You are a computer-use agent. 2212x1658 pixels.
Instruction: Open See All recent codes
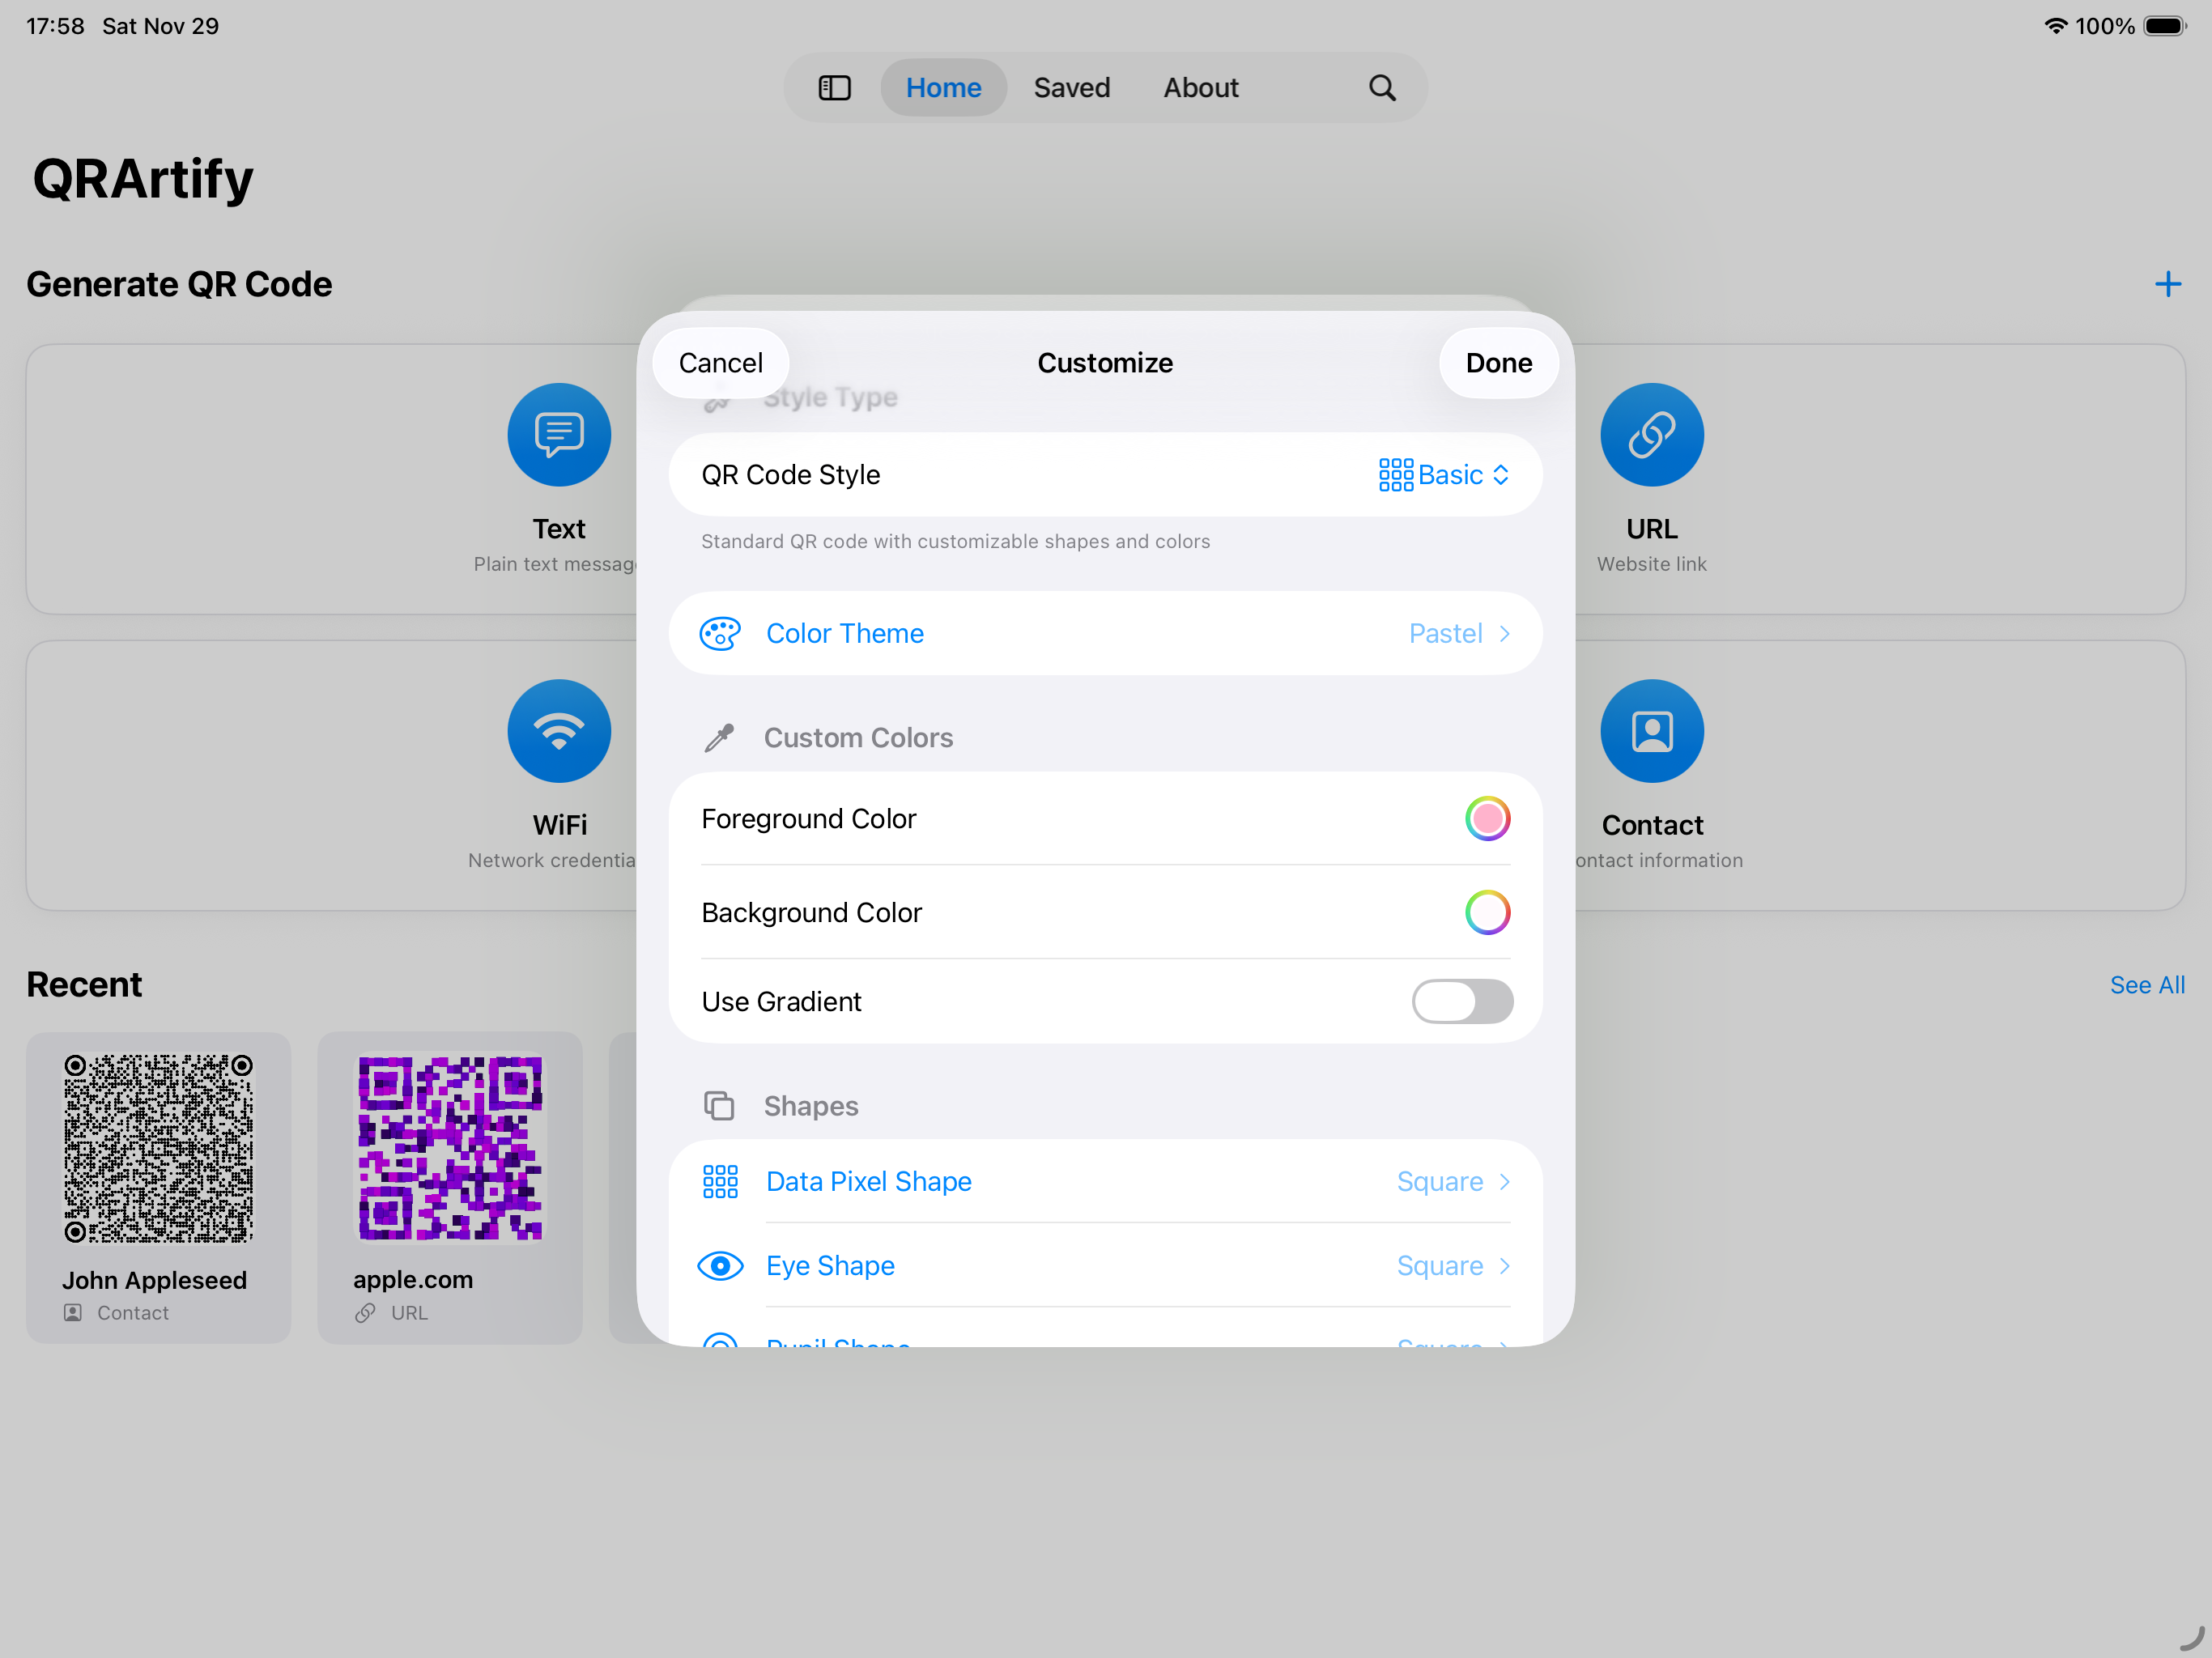(2146, 985)
